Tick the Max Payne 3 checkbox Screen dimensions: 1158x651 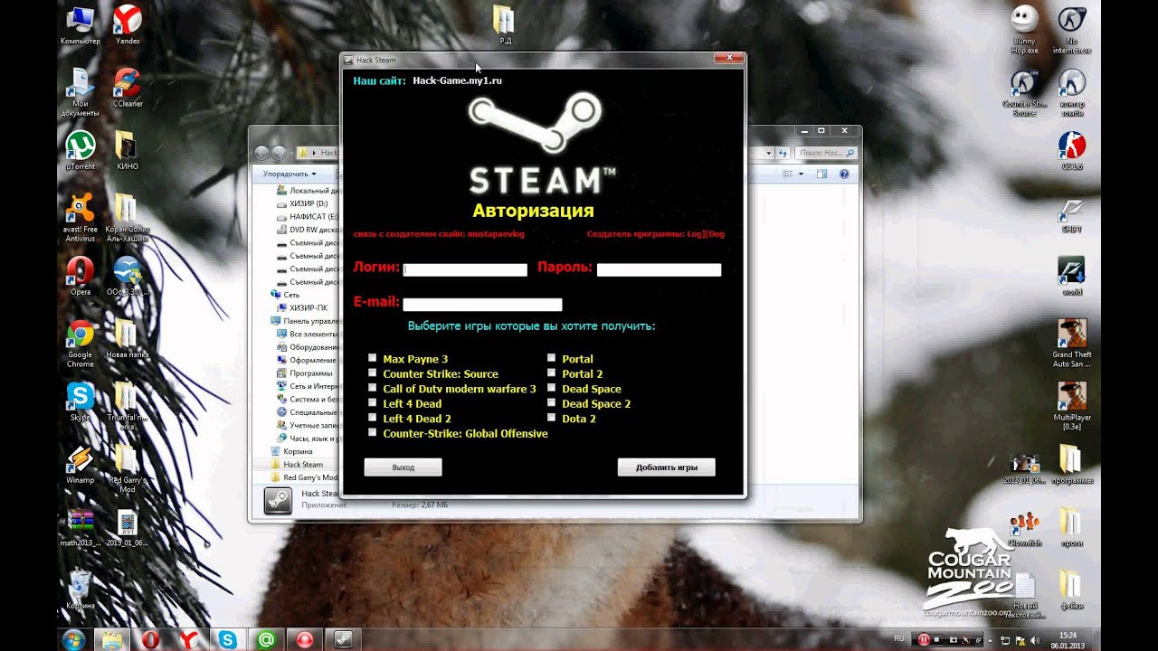pos(372,358)
